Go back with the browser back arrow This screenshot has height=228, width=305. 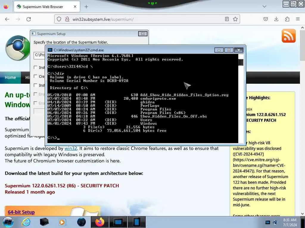pos(7,19)
